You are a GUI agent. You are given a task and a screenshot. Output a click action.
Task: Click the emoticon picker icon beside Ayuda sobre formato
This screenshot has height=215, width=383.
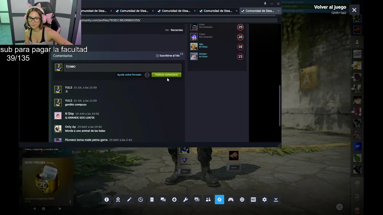pyautogui.click(x=147, y=75)
